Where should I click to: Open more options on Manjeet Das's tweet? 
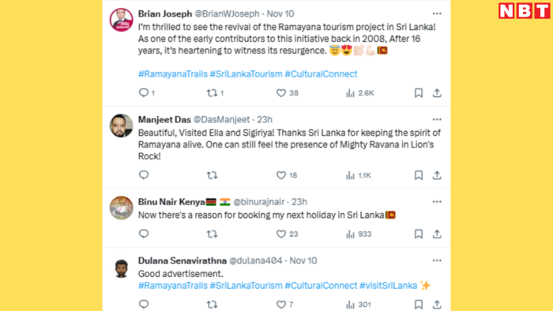[437, 119]
